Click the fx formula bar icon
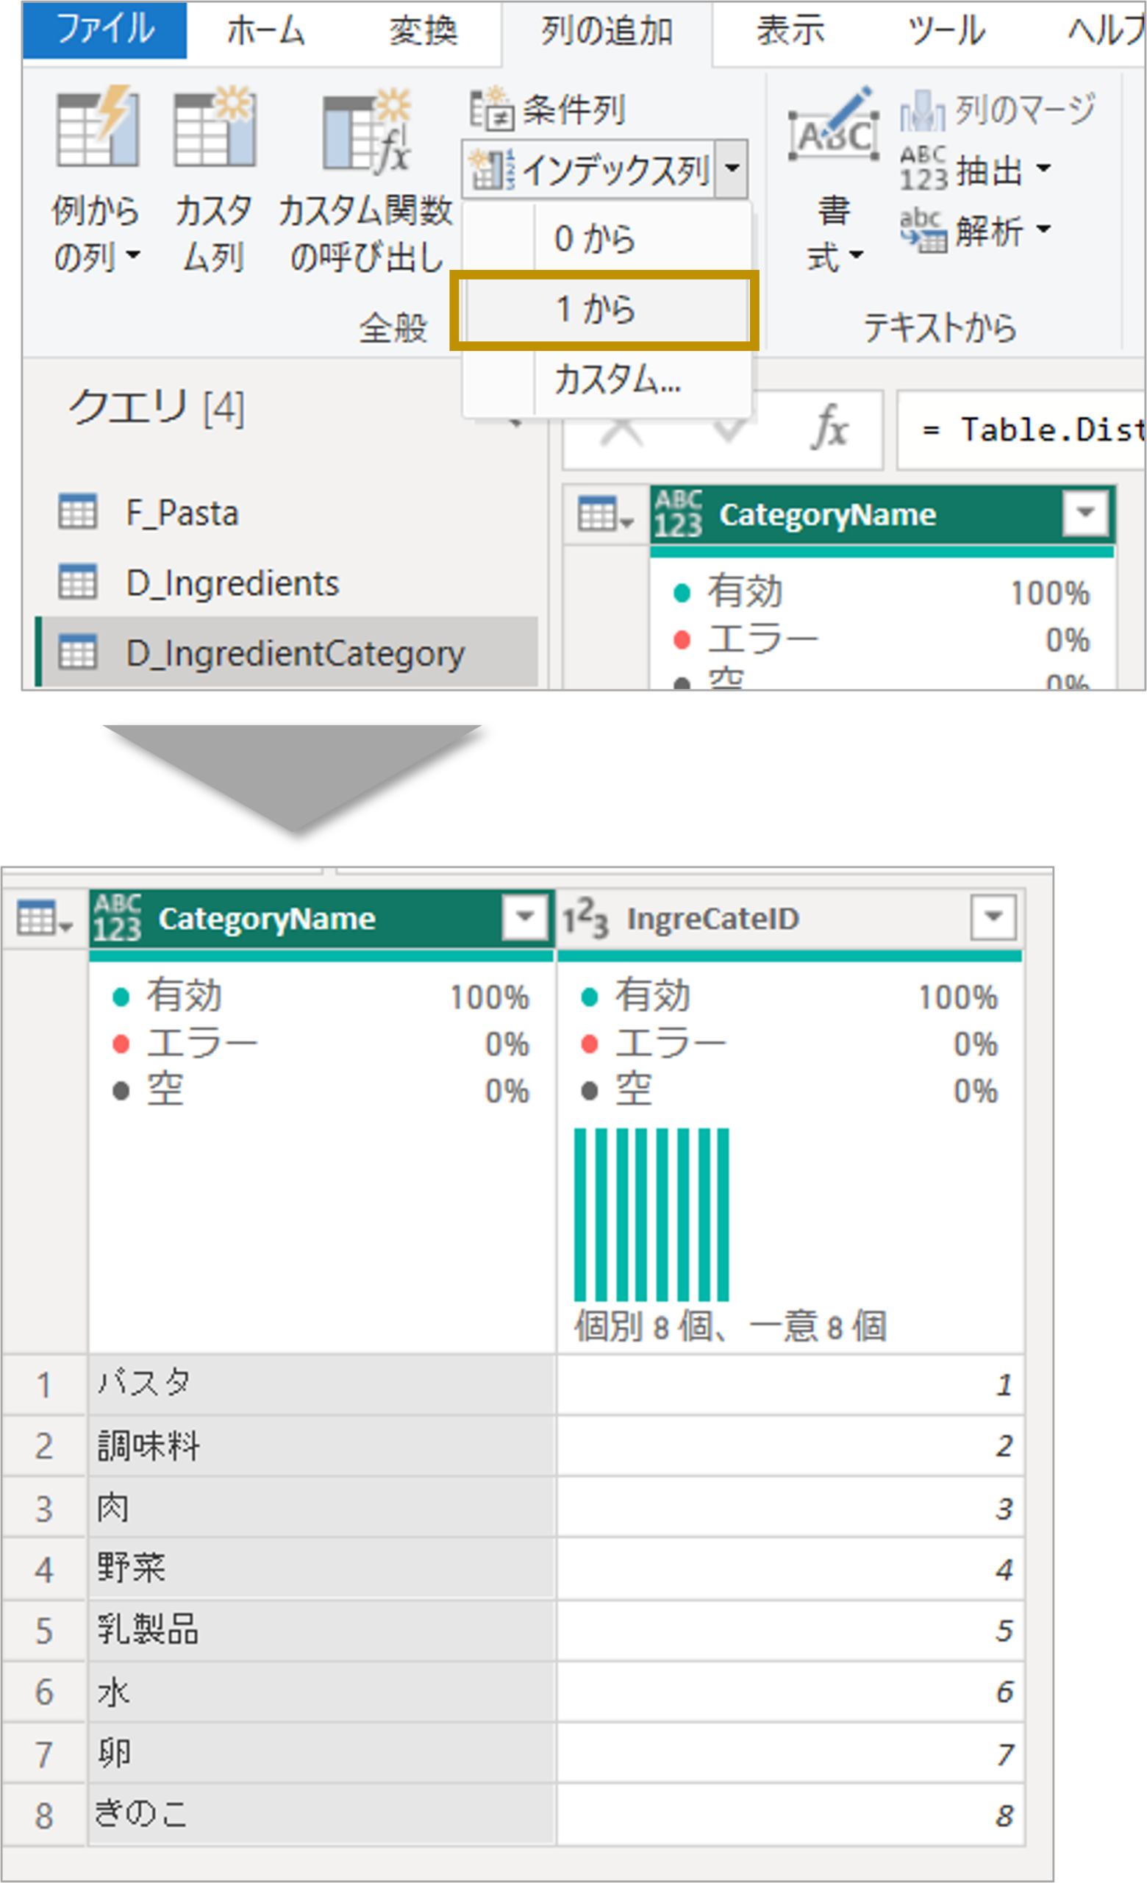This screenshot has height=1883, width=1147. pos(829,428)
